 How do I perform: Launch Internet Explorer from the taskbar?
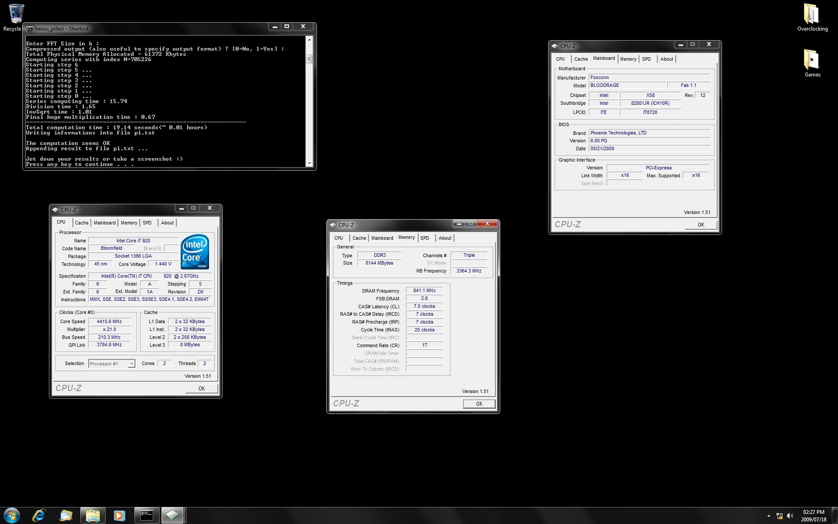(x=39, y=515)
